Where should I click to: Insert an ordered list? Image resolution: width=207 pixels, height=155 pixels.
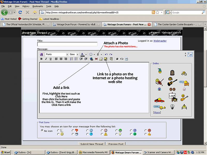[71, 59]
